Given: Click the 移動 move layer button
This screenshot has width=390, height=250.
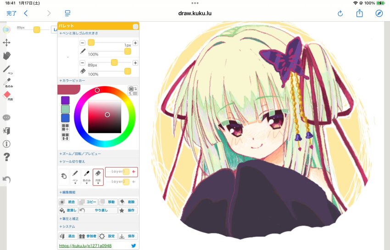Looking at the screenshot, I should click(108, 202).
